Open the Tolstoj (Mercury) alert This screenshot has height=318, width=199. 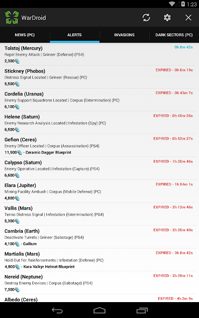99,54
